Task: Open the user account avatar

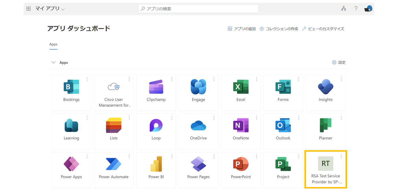Action: pyautogui.click(x=368, y=9)
